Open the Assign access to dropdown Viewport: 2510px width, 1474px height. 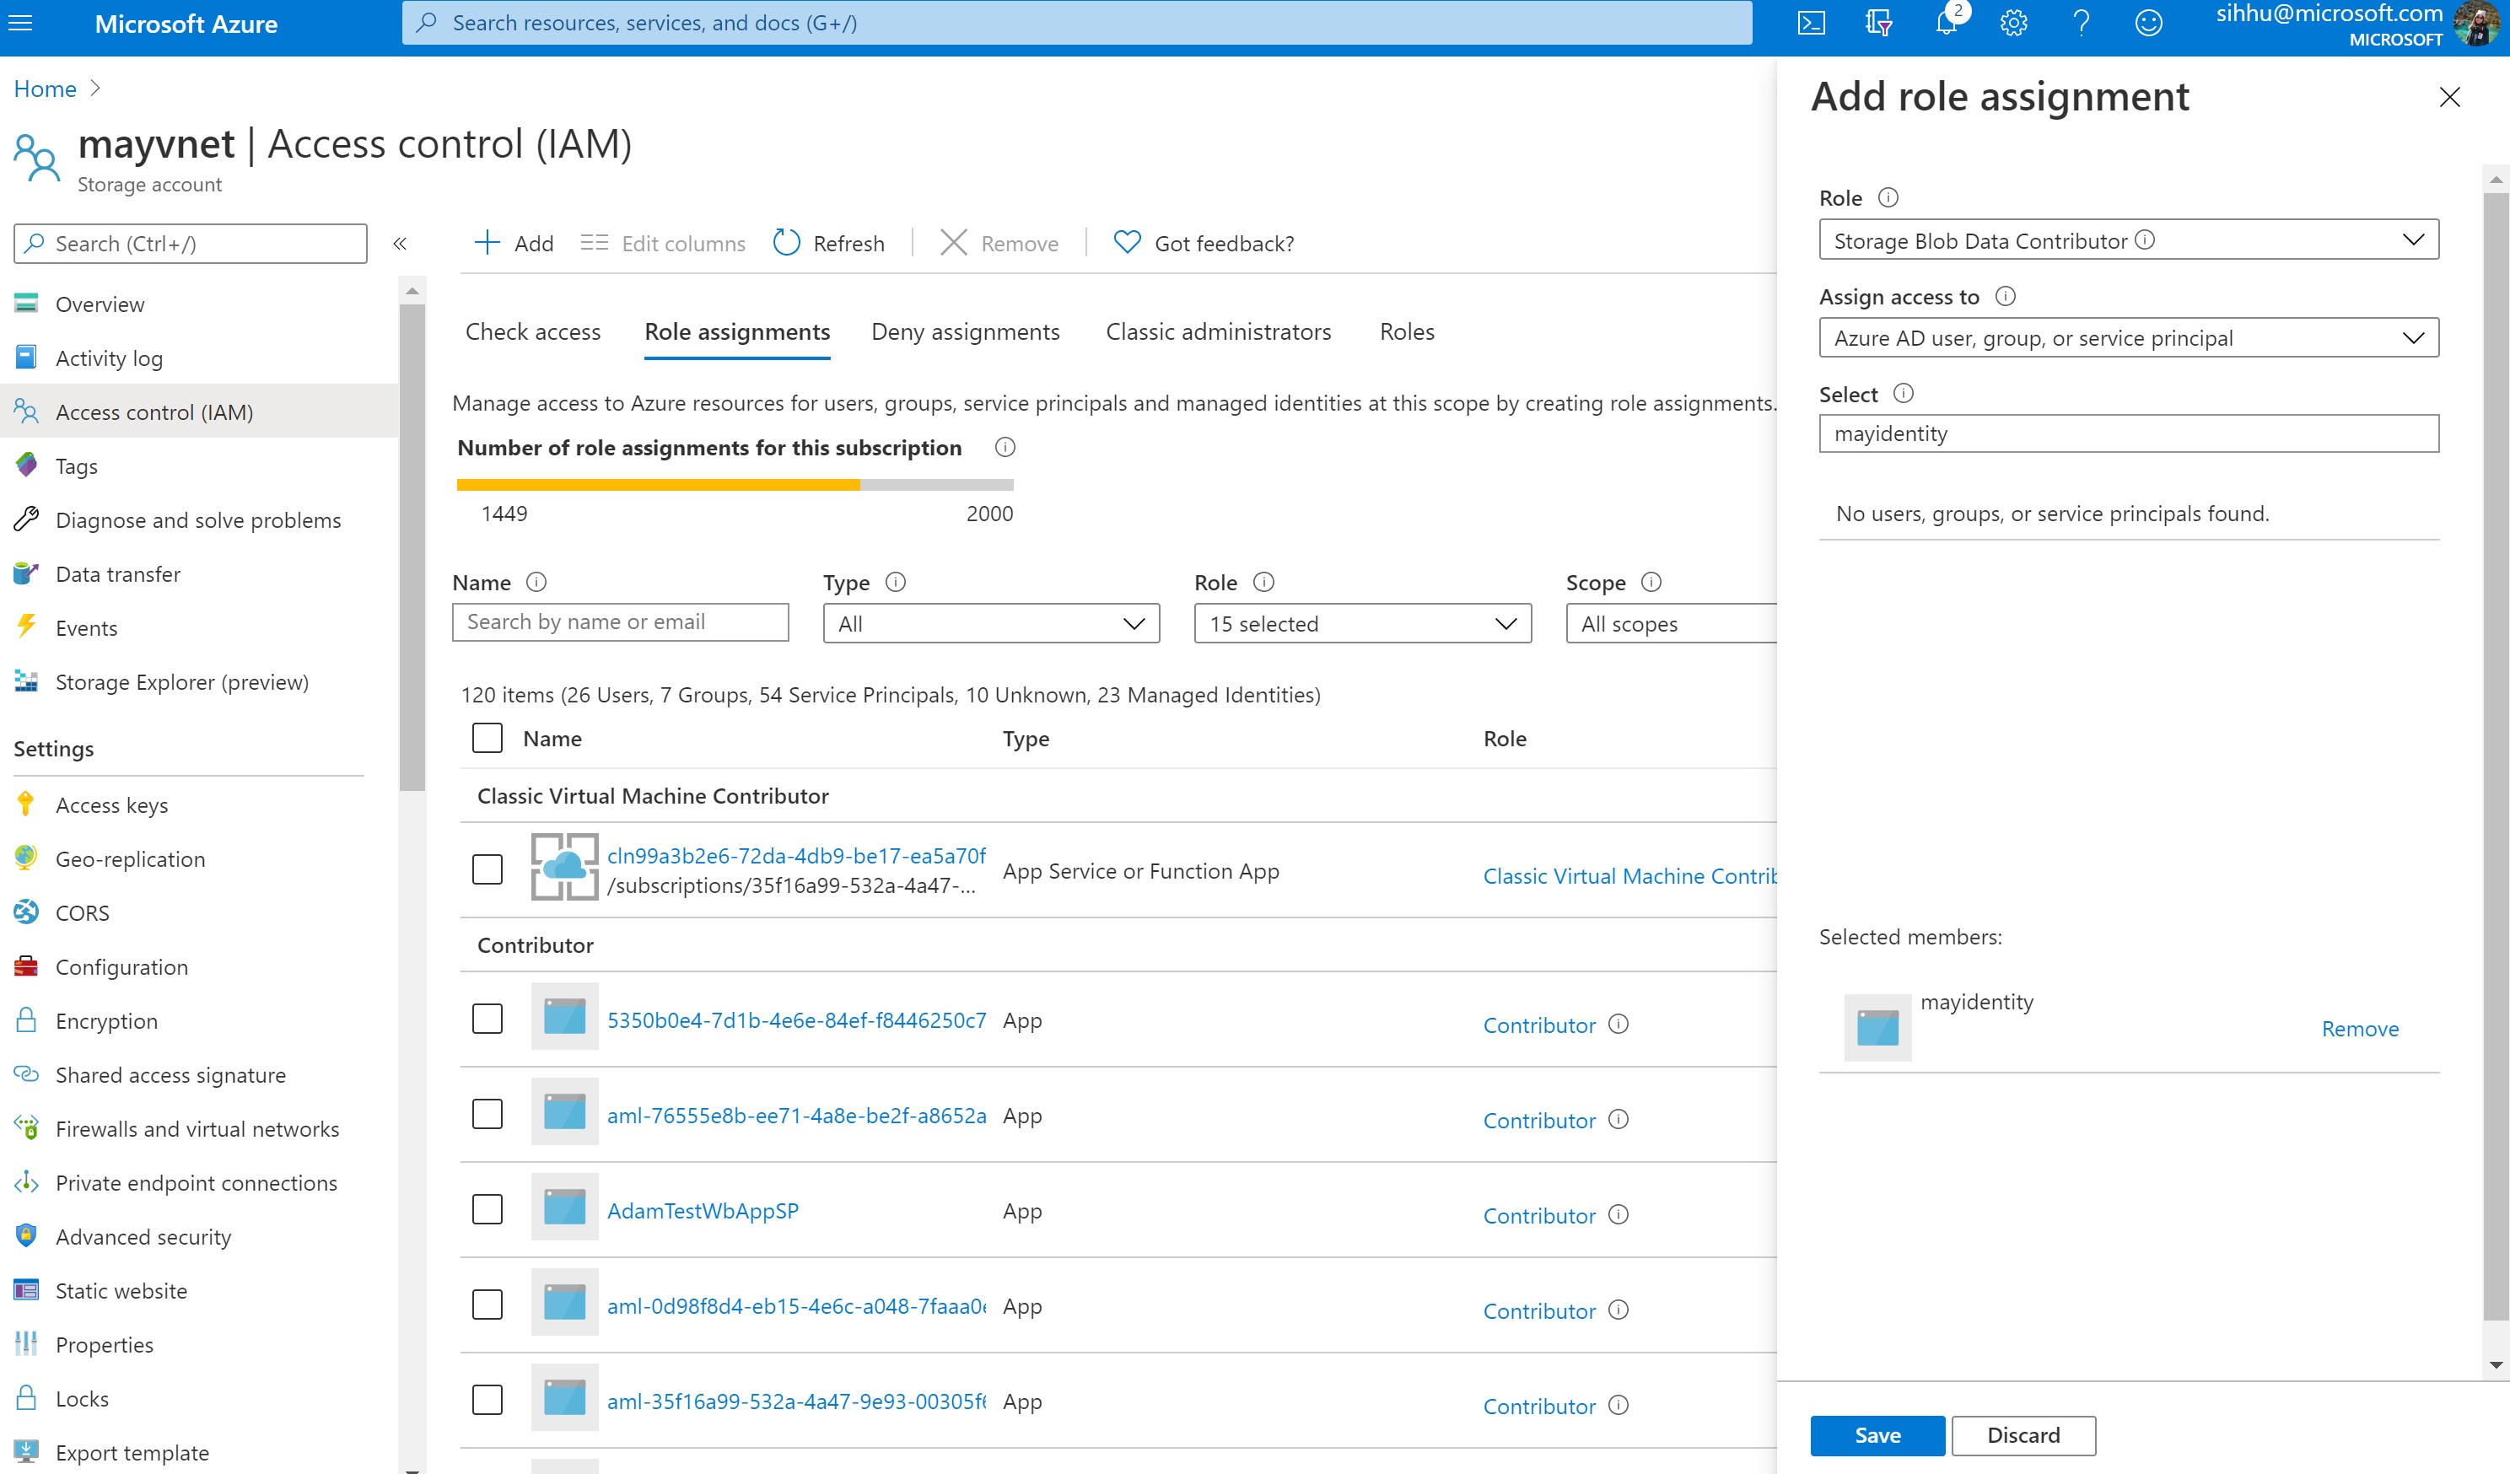click(x=2129, y=337)
